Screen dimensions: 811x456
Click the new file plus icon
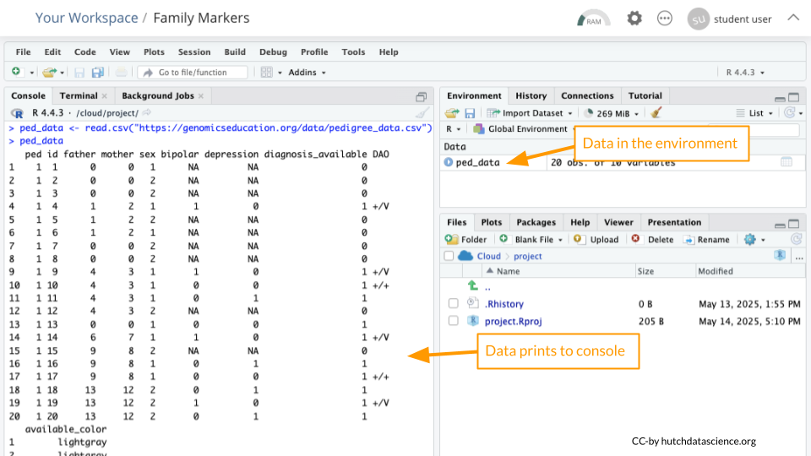point(17,72)
